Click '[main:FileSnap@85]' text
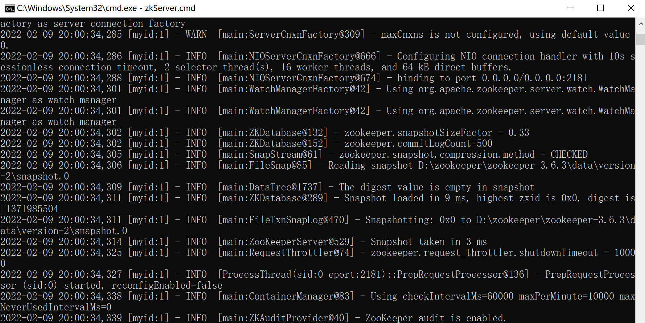The height and width of the screenshot is (323, 645). (x=265, y=165)
